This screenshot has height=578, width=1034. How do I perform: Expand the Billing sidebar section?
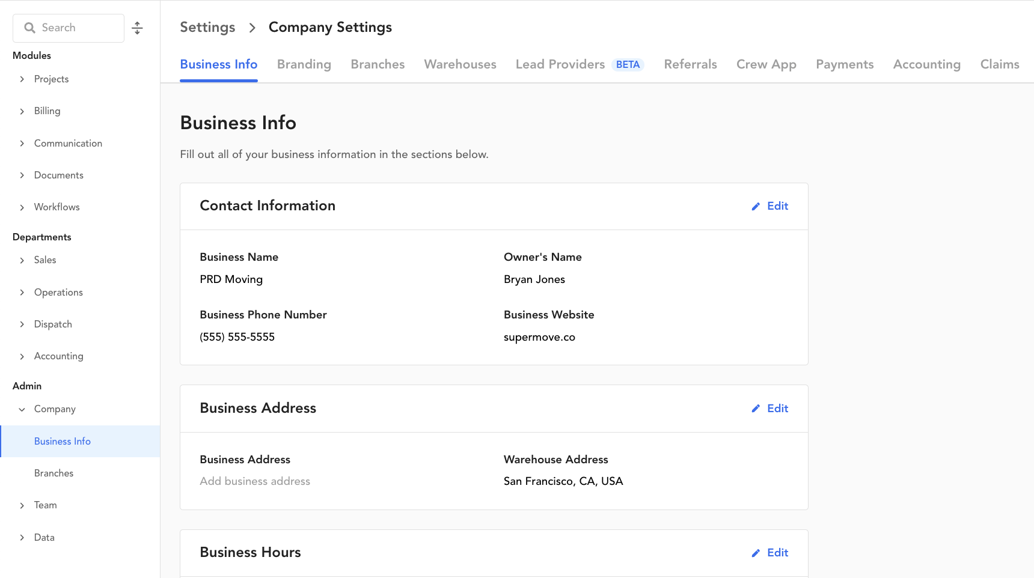(x=22, y=111)
